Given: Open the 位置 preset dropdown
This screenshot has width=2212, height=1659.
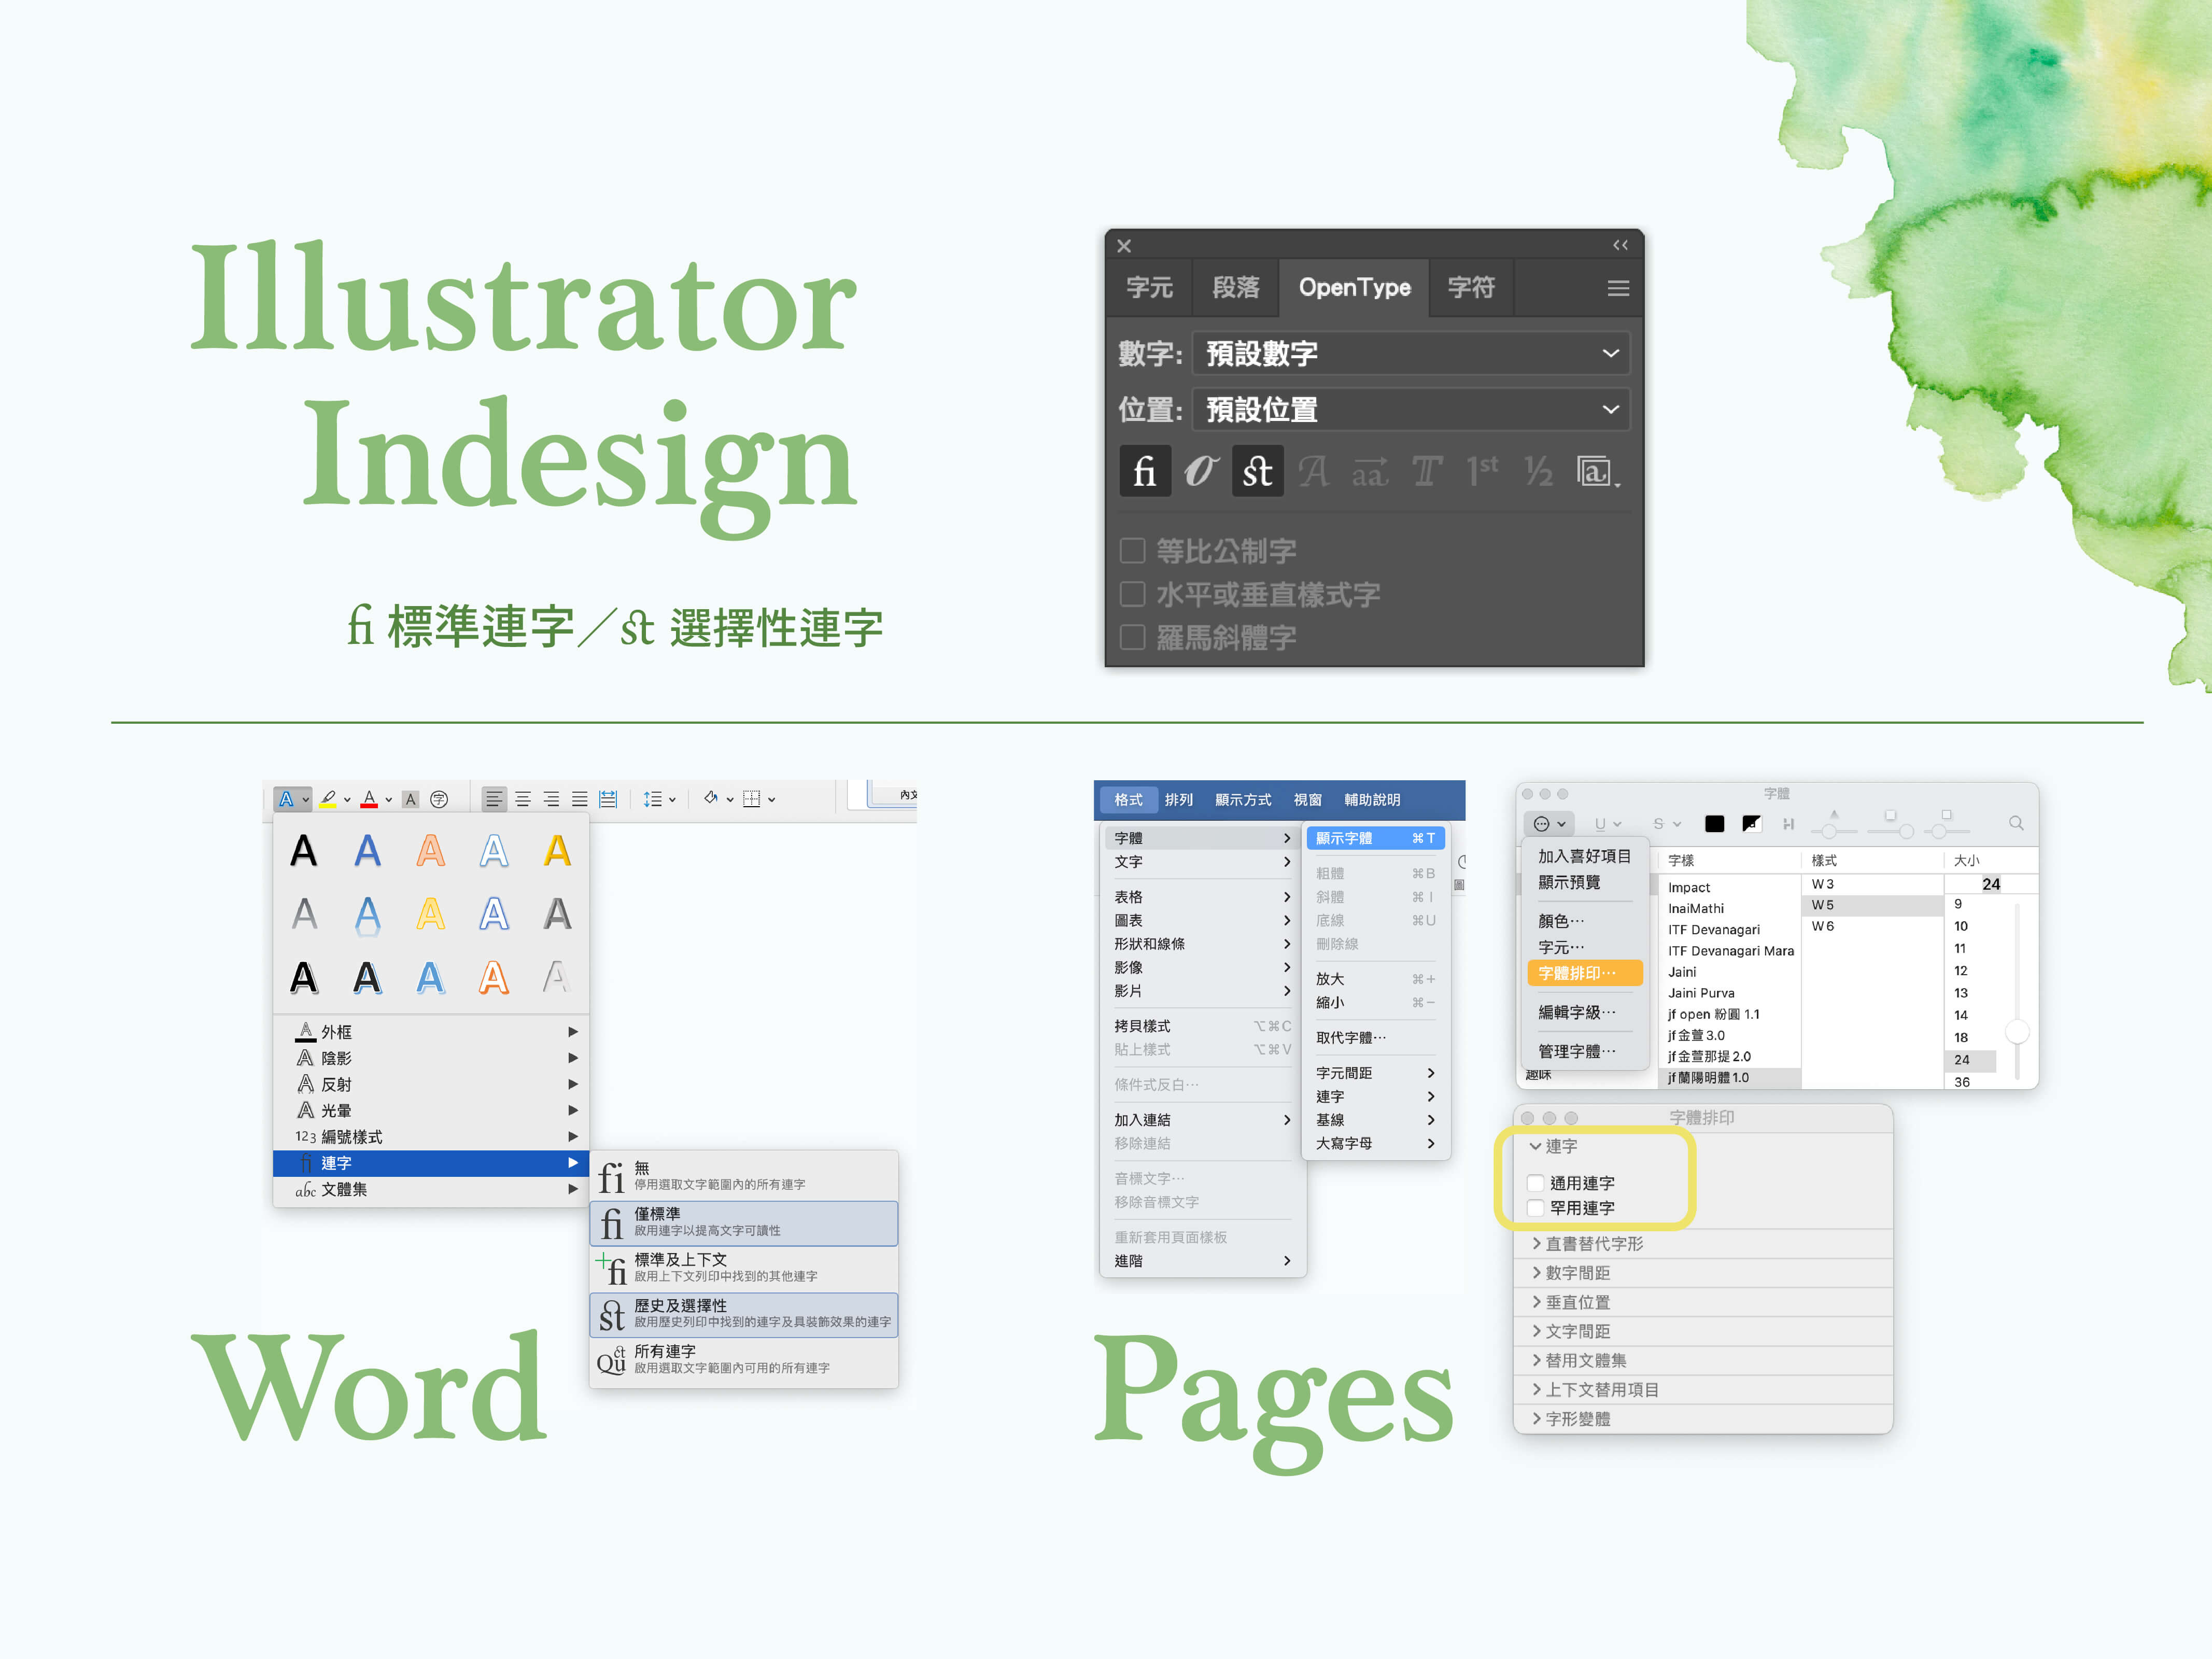Looking at the screenshot, I should pyautogui.click(x=1411, y=409).
